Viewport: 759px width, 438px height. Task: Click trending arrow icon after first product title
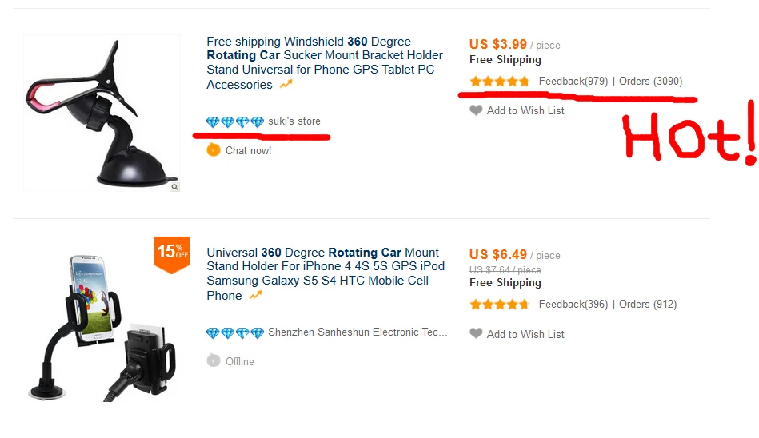(286, 85)
